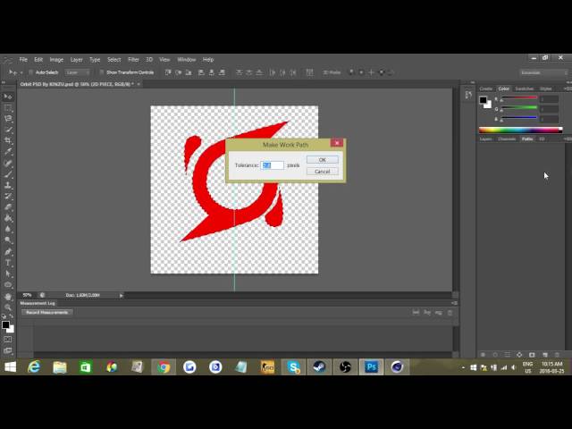Select the Move tool in the toolbox

pos(8,97)
